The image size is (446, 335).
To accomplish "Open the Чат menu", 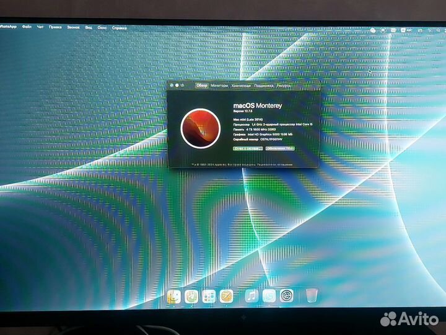I will (x=40, y=27).
